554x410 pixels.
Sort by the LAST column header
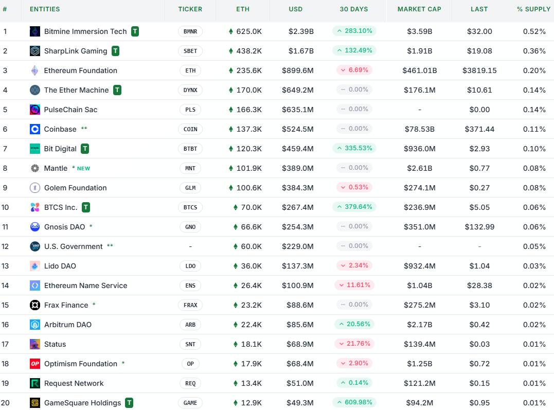click(479, 9)
